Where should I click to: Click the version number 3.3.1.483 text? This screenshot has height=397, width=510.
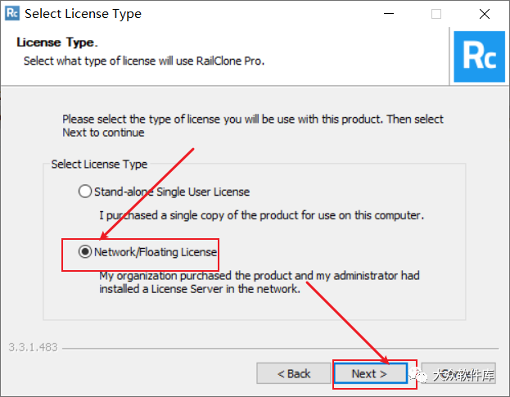tap(33, 347)
